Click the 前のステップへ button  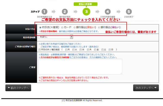18,88
